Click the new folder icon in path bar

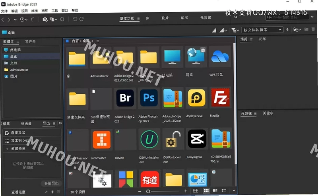[306, 29]
